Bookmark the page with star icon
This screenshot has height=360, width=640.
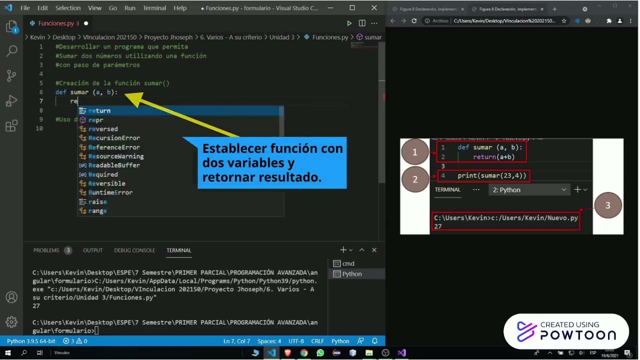[x=564, y=21]
